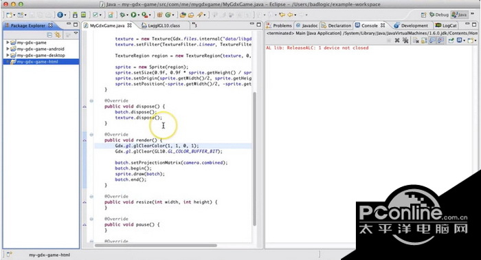Viewport: 481px width, 260px height.
Task: Switch to MyGdxGame.java editor tab
Action: point(107,25)
